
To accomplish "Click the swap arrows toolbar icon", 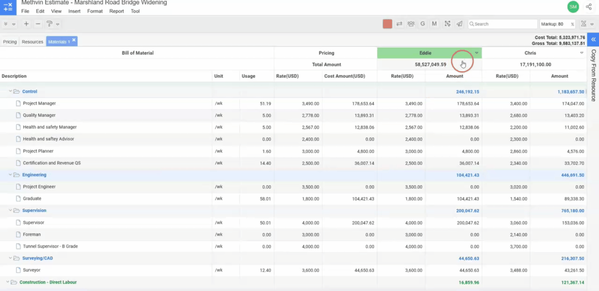I will coord(399,24).
